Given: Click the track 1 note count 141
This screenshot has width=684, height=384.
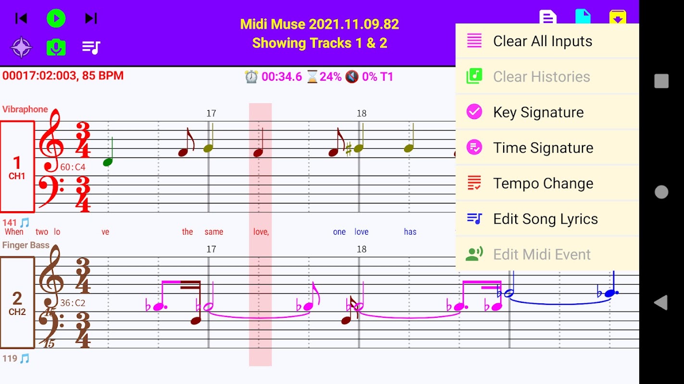Looking at the screenshot, I should click(10, 223).
